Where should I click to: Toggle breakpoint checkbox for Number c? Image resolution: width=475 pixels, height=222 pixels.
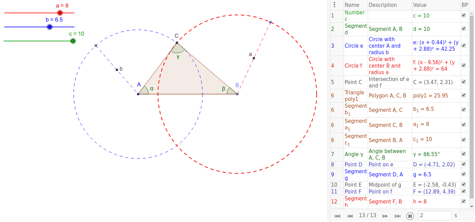(x=464, y=15)
